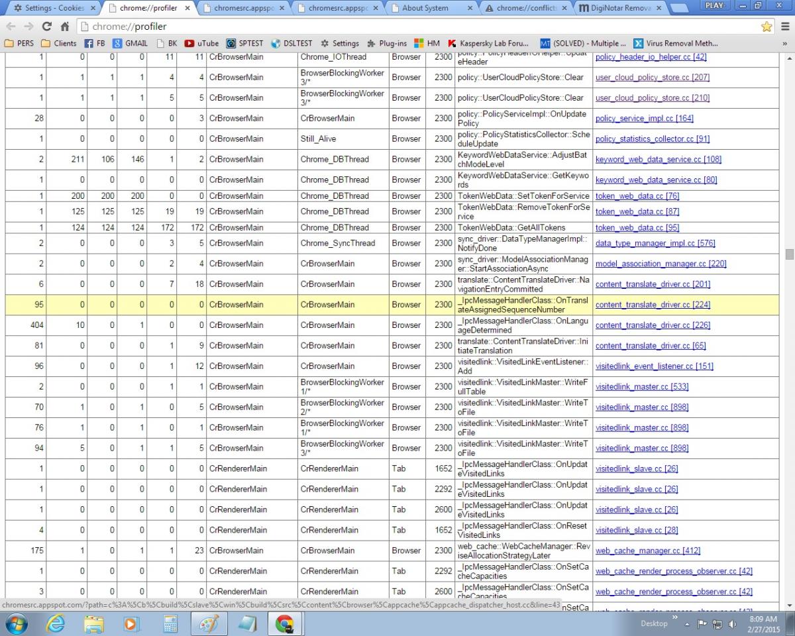The image size is (795, 636).
Task: Show more bookmarks with the overflow chevron
Action: [785, 43]
